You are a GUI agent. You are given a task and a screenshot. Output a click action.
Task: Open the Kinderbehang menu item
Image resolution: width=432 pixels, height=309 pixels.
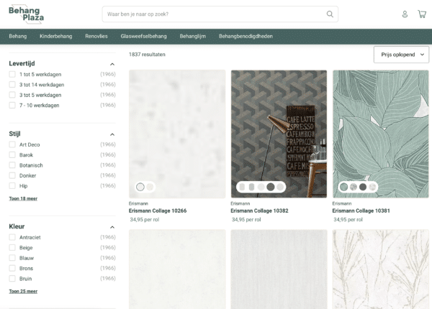pyautogui.click(x=56, y=36)
